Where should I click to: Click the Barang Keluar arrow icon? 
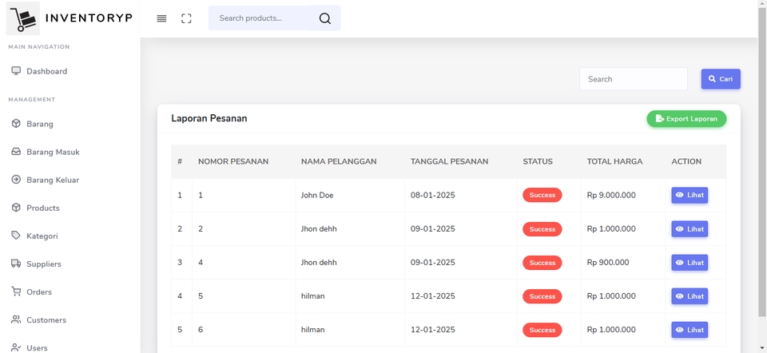pyautogui.click(x=16, y=180)
